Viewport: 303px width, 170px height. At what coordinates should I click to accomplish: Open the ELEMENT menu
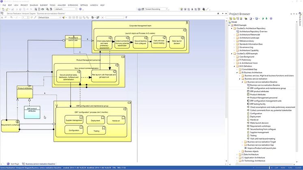click(x=44, y=5)
